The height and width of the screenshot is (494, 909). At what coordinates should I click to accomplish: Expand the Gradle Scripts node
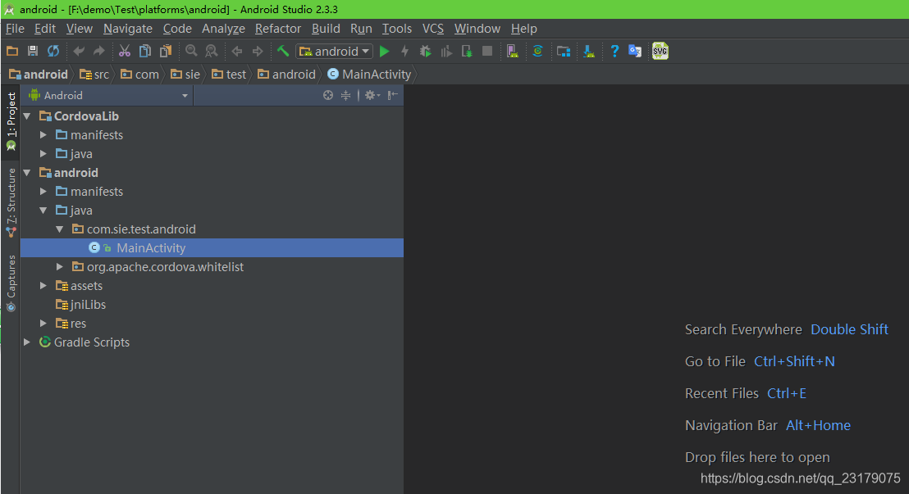coord(27,342)
